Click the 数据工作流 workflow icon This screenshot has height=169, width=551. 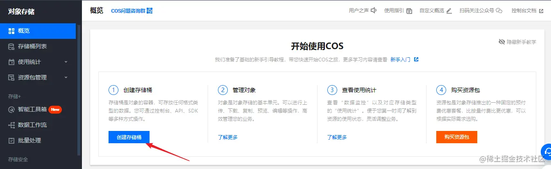point(11,125)
